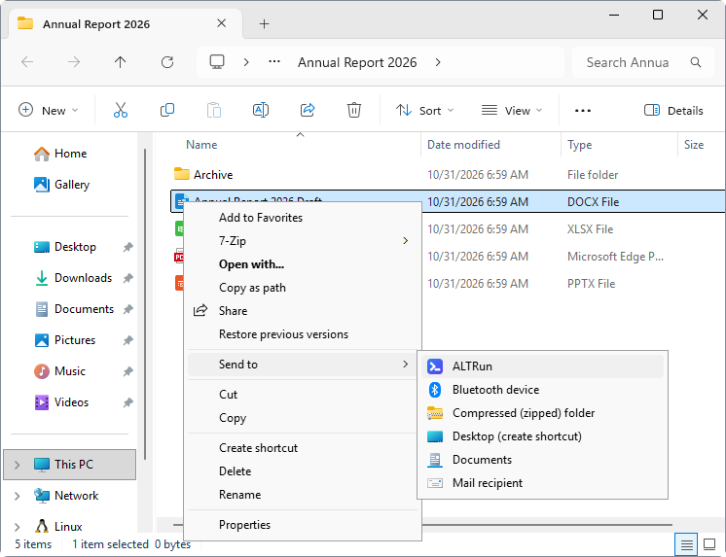
Task: Send file to Mail recipient
Action: coord(542,483)
